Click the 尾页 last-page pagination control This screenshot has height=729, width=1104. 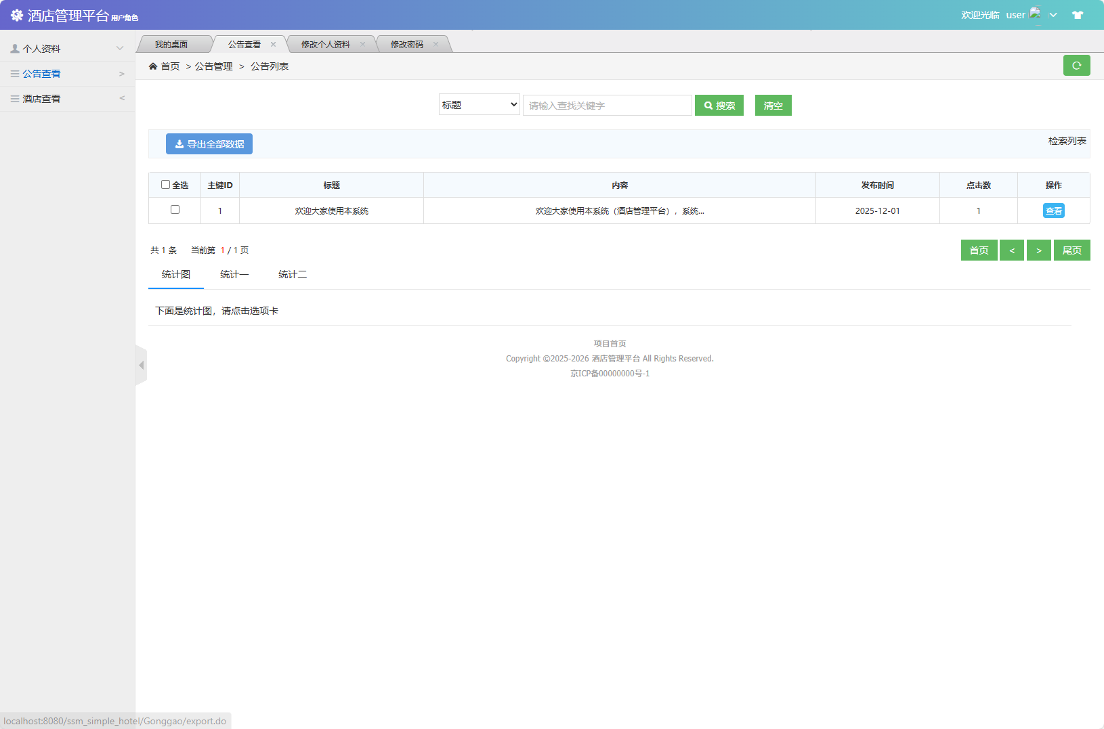pos(1071,250)
